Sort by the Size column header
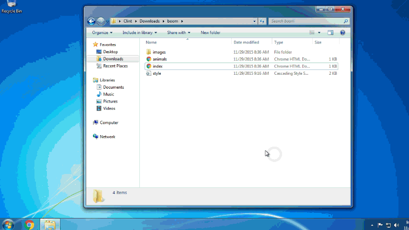Screen dimensions: 409x230 (x=318, y=42)
